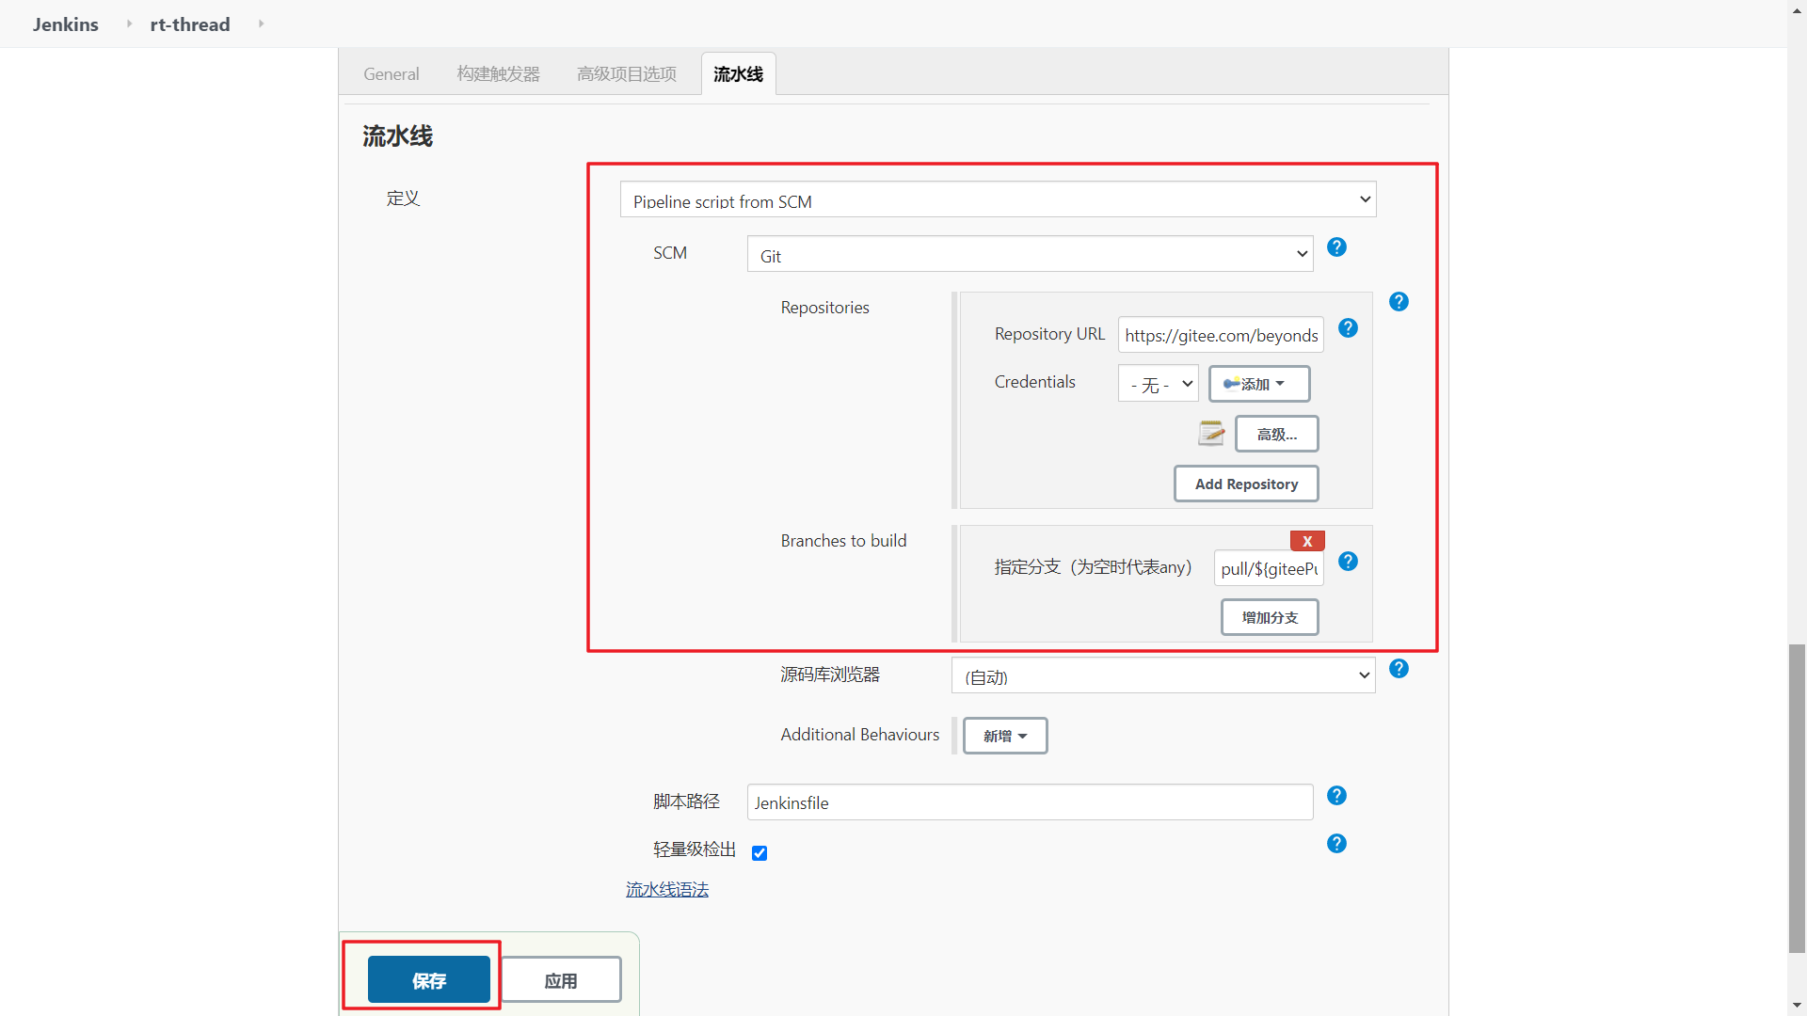The width and height of the screenshot is (1807, 1016).
Task: Open help for Repositories section
Action: (x=1399, y=302)
